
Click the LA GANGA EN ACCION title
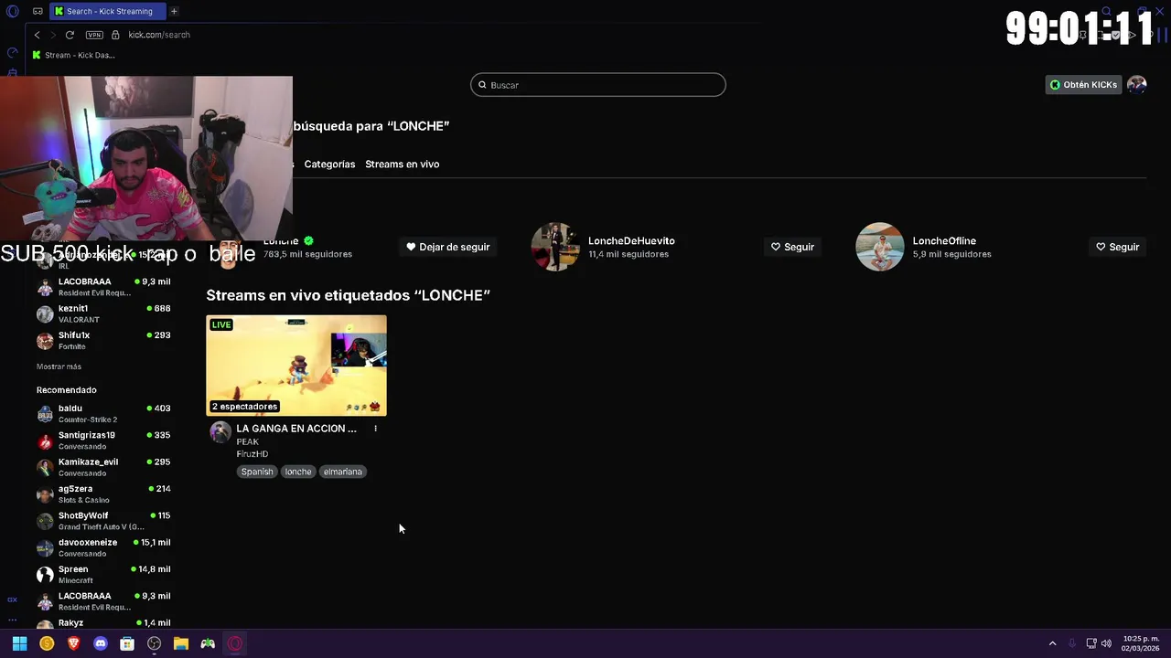296,428
